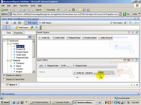141x105 pixels.
Task: Click the Purge data icon next to Run Query
Action: point(125,23)
